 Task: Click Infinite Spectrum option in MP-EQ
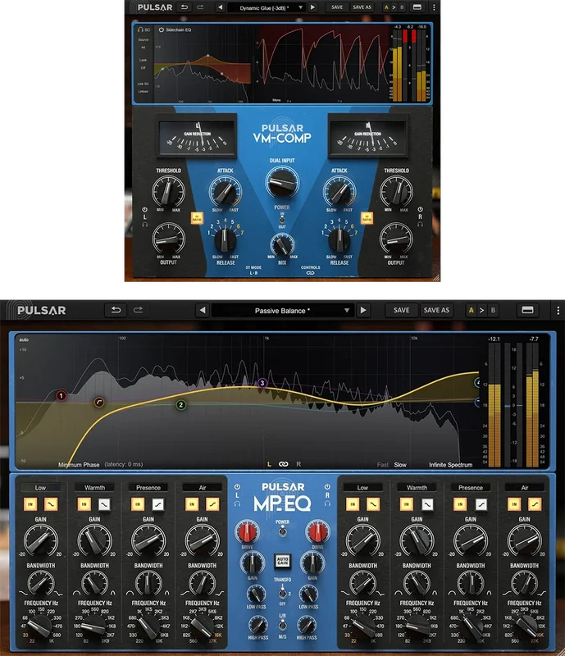pyautogui.click(x=450, y=465)
